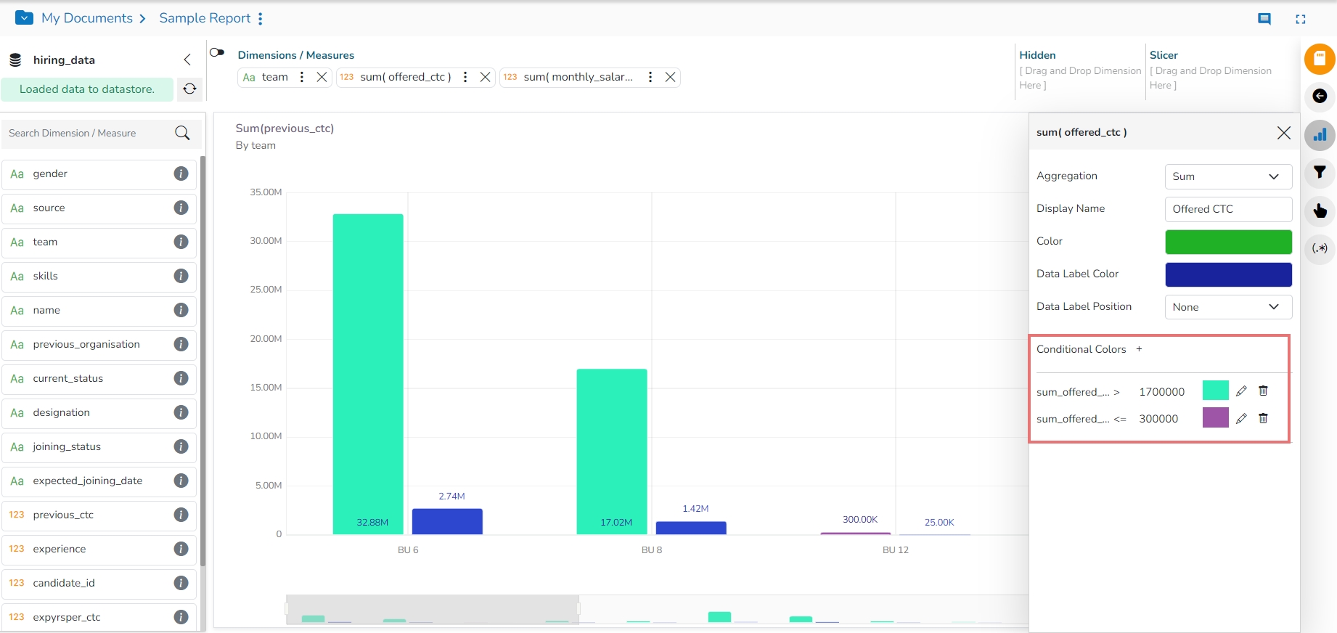Delete the 300000 conditional color rule

(1263, 418)
